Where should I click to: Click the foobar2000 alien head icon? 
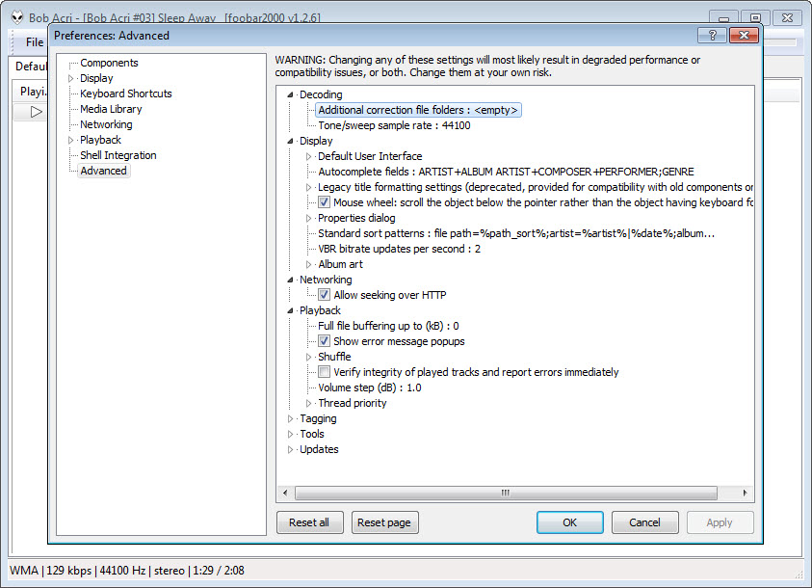(x=17, y=17)
